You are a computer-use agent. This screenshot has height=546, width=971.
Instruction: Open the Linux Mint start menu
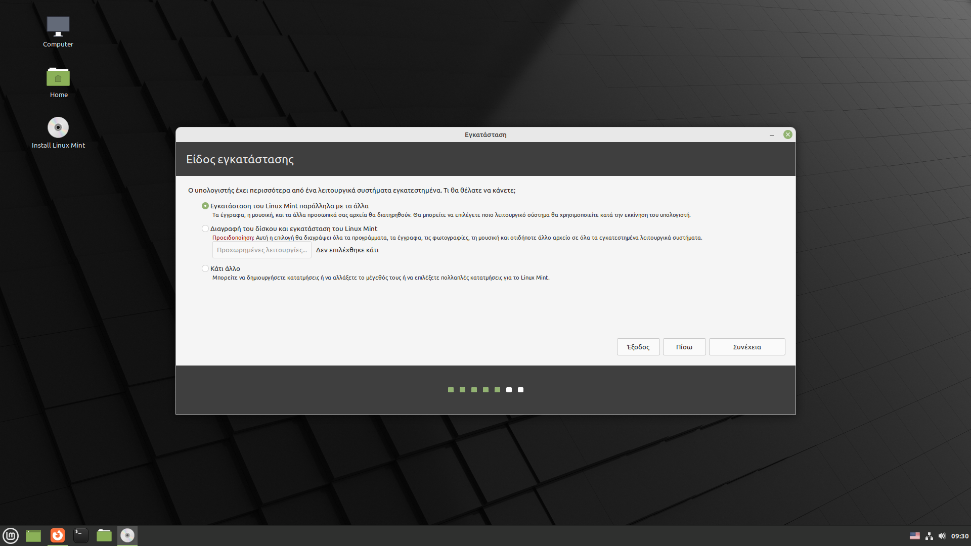click(x=11, y=535)
